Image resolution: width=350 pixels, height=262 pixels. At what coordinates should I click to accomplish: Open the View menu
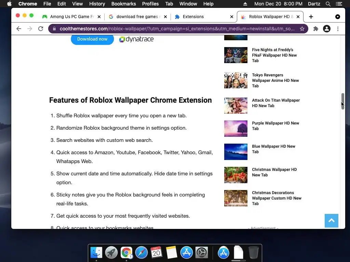coord(77,4)
